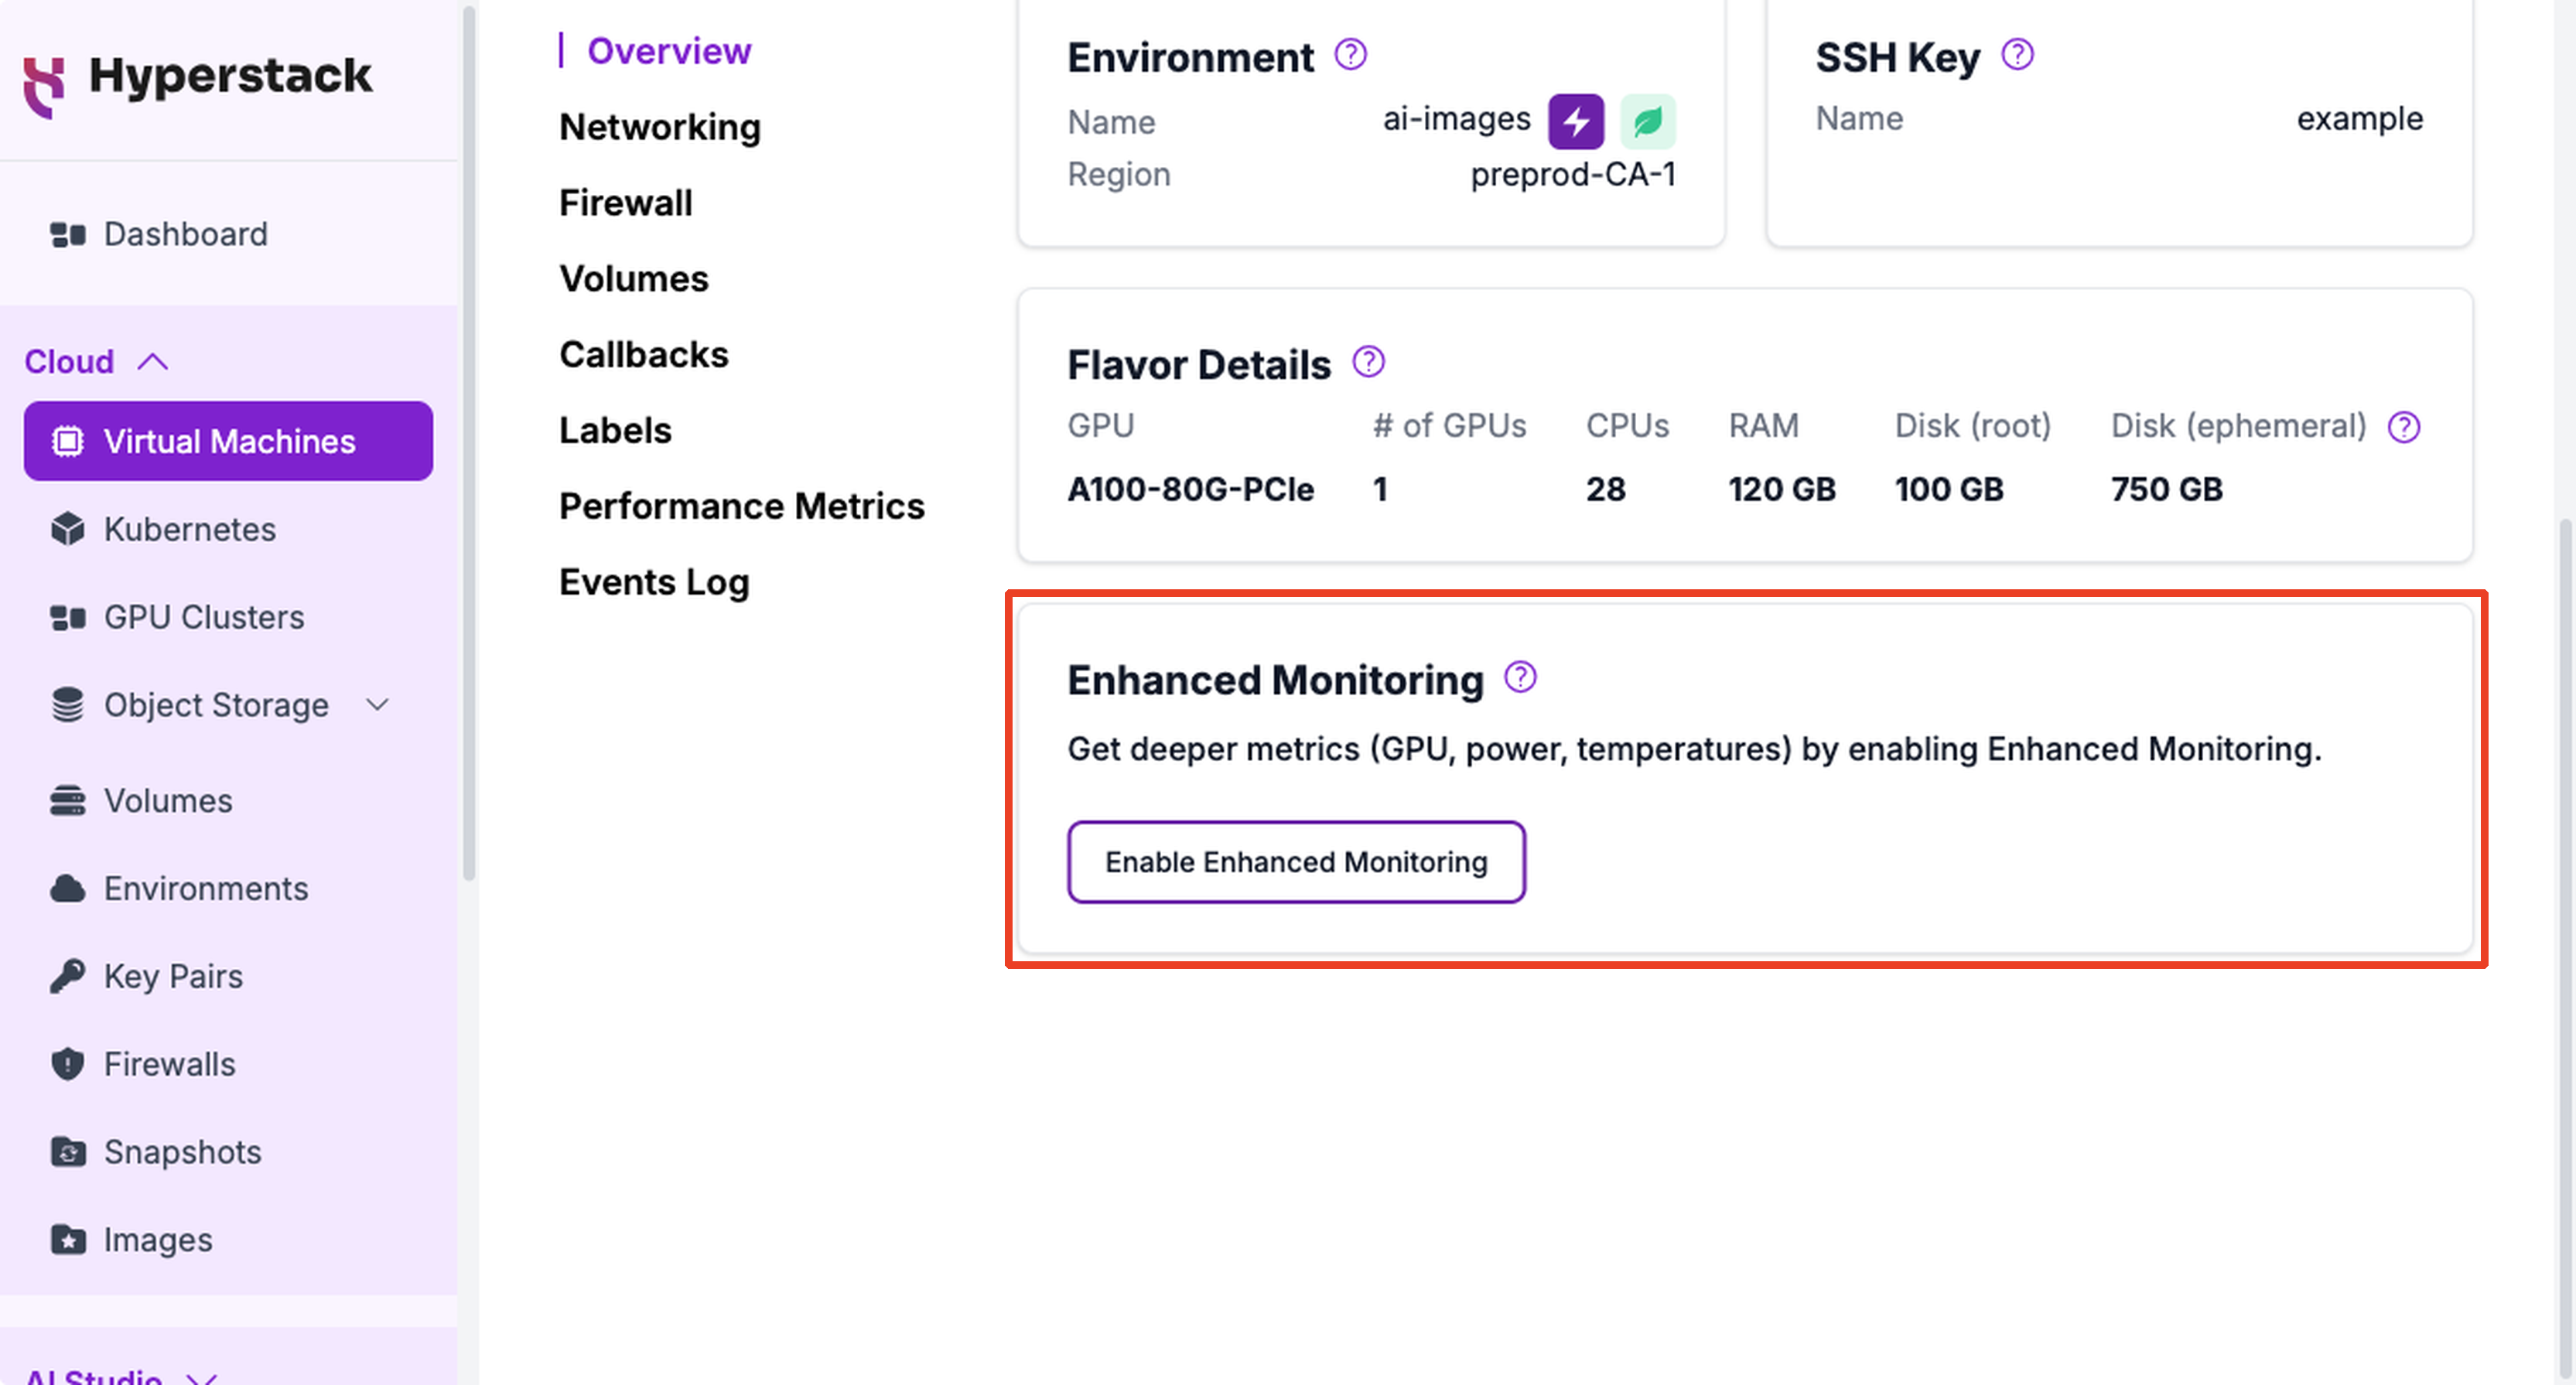Click the GPU Clusters icon
The width and height of the screenshot is (2576, 1385).
[67, 617]
